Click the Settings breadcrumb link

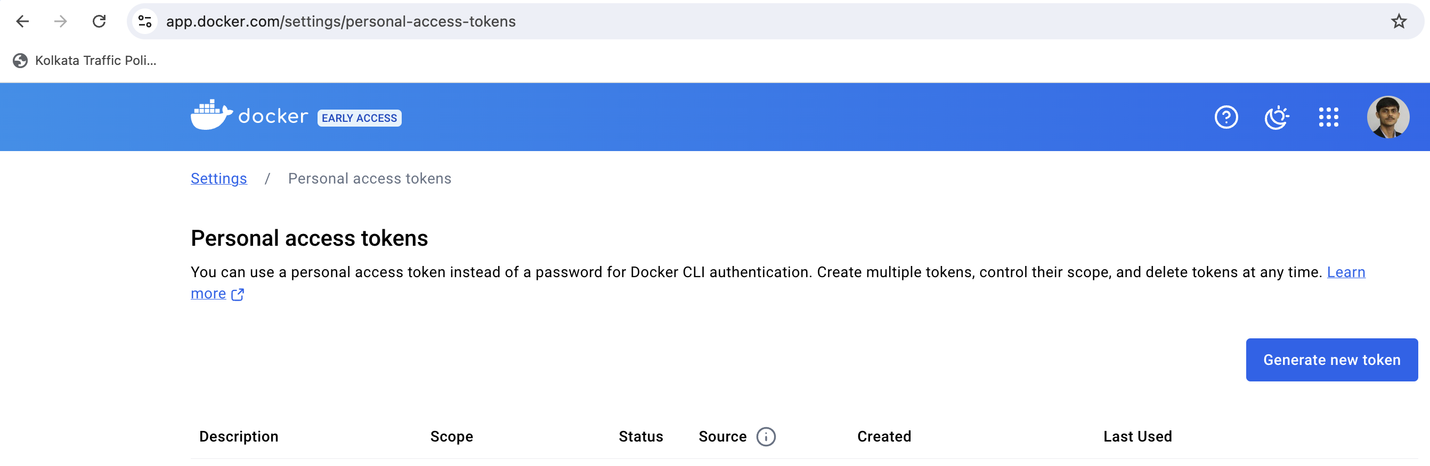pos(219,178)
